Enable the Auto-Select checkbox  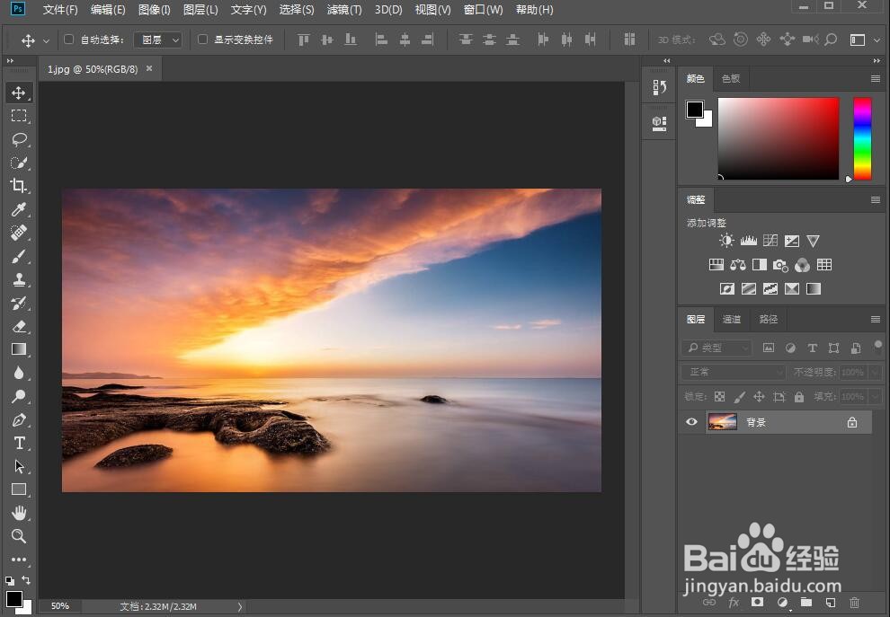[x=68, y=40]
